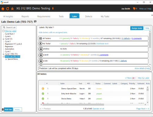Select Andrey avatar icon
This screenshot has width=153, height=117.
41,49
